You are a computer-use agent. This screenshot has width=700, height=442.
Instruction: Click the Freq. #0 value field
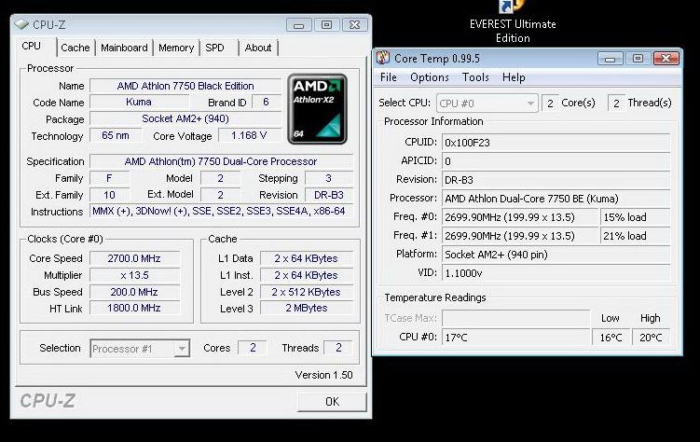[x=520, y=217]
